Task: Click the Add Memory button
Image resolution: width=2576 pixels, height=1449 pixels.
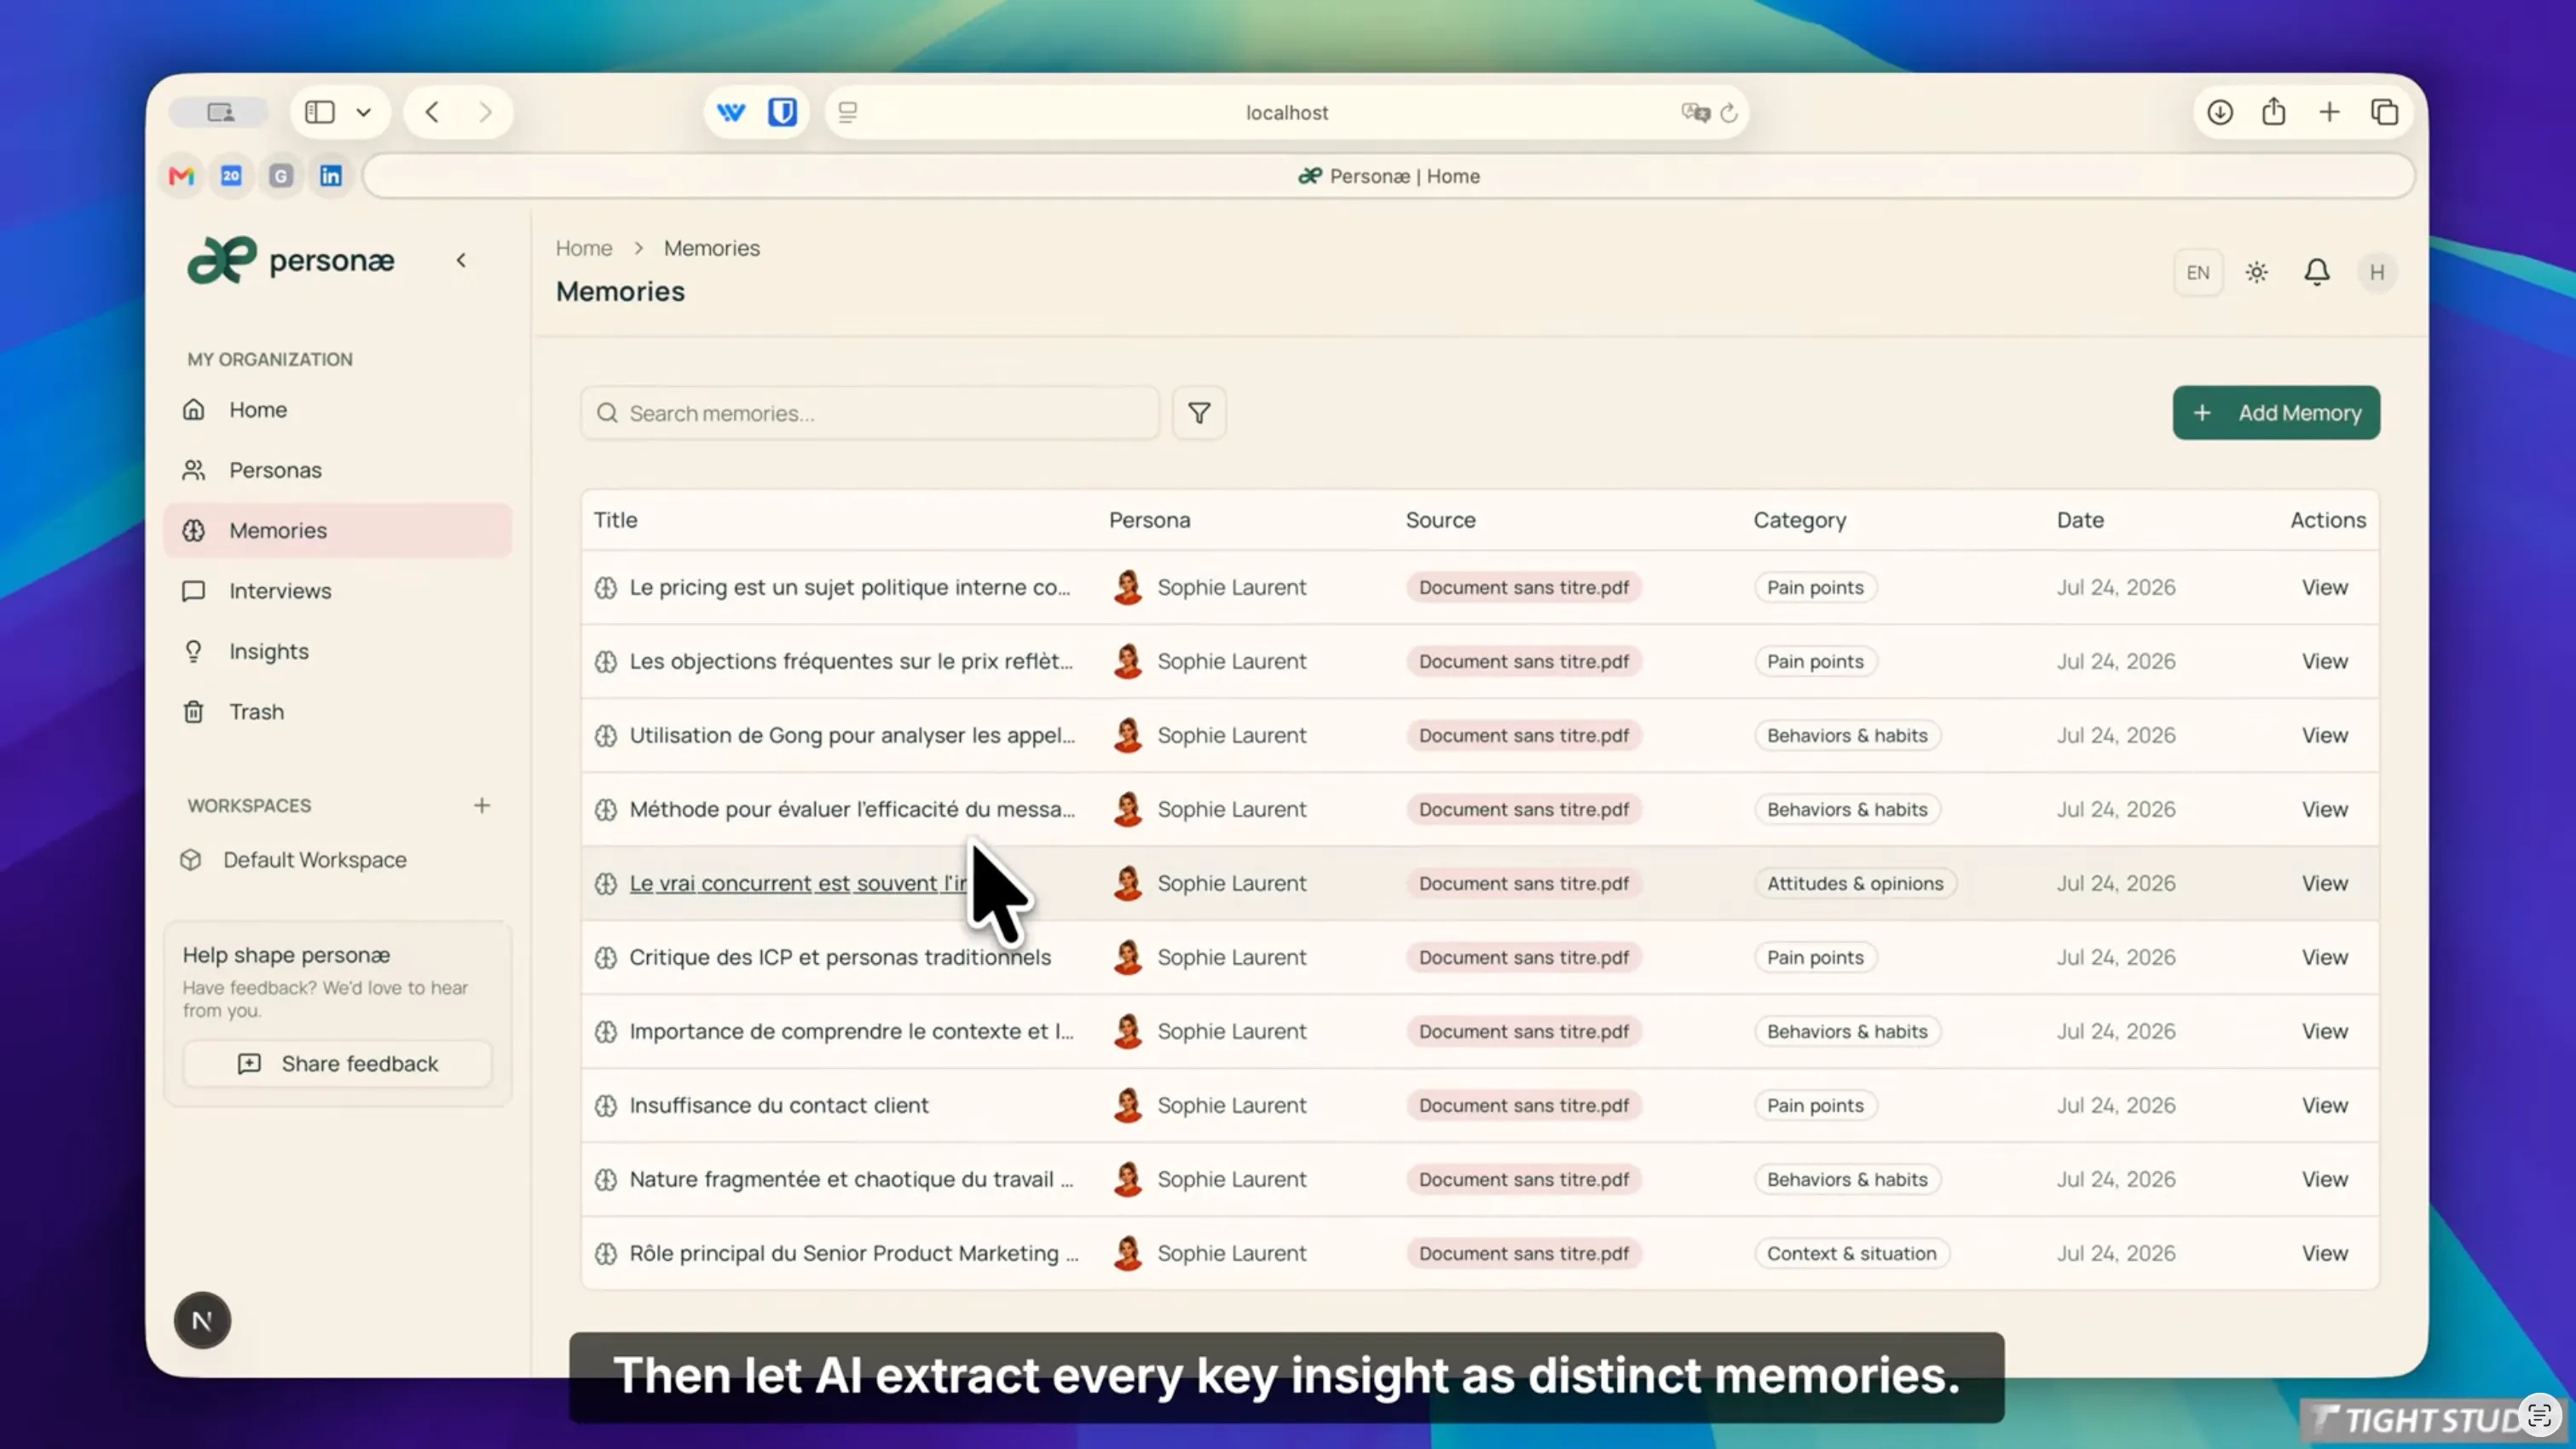Action: 2276,413
